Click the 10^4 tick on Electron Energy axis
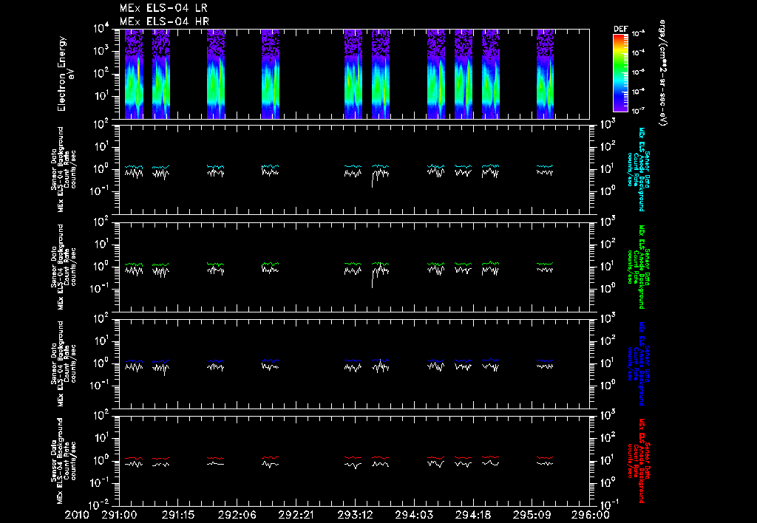Screen dimensions: 757x523 point(102,29)
